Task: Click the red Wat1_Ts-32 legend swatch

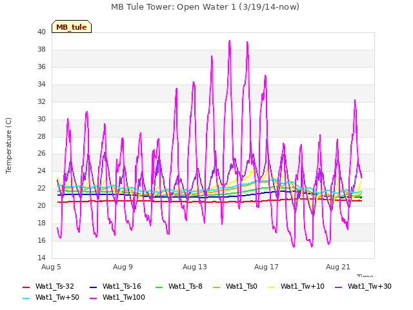Action: coord(26,287)
